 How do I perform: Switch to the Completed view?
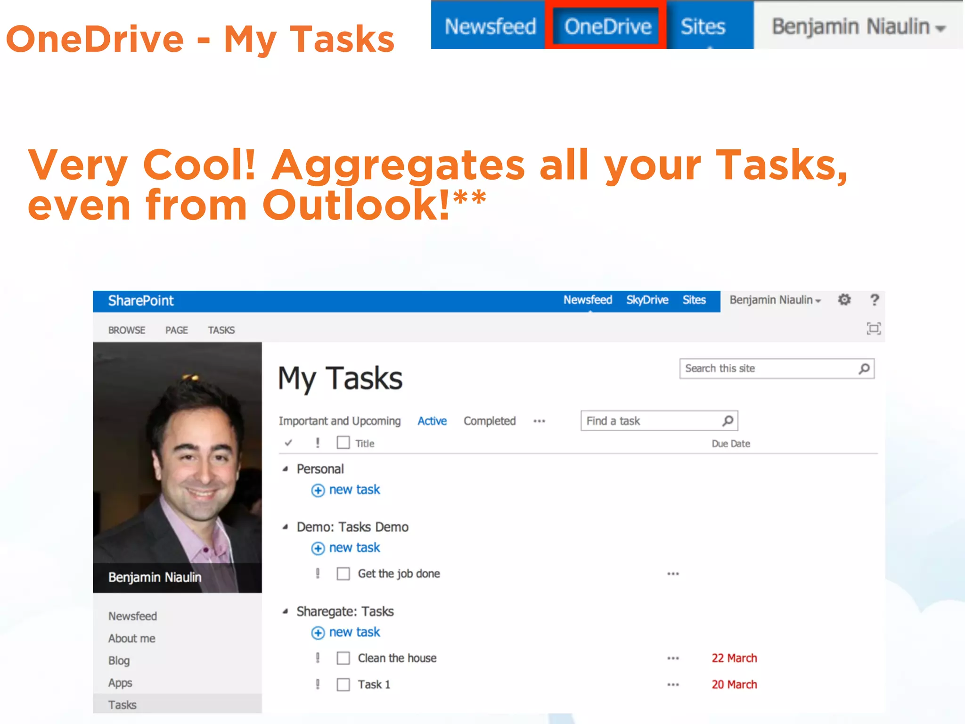[490, 421]
